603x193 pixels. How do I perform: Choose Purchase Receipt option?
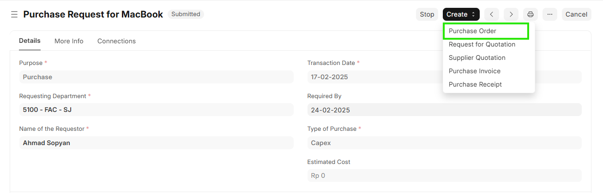click(x=475, y=84)
